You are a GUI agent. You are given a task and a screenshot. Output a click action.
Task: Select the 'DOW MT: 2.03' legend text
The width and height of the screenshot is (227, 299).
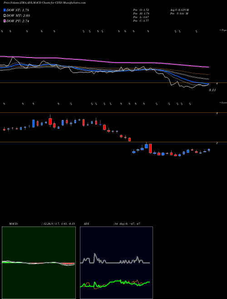[x=18, y=16]
